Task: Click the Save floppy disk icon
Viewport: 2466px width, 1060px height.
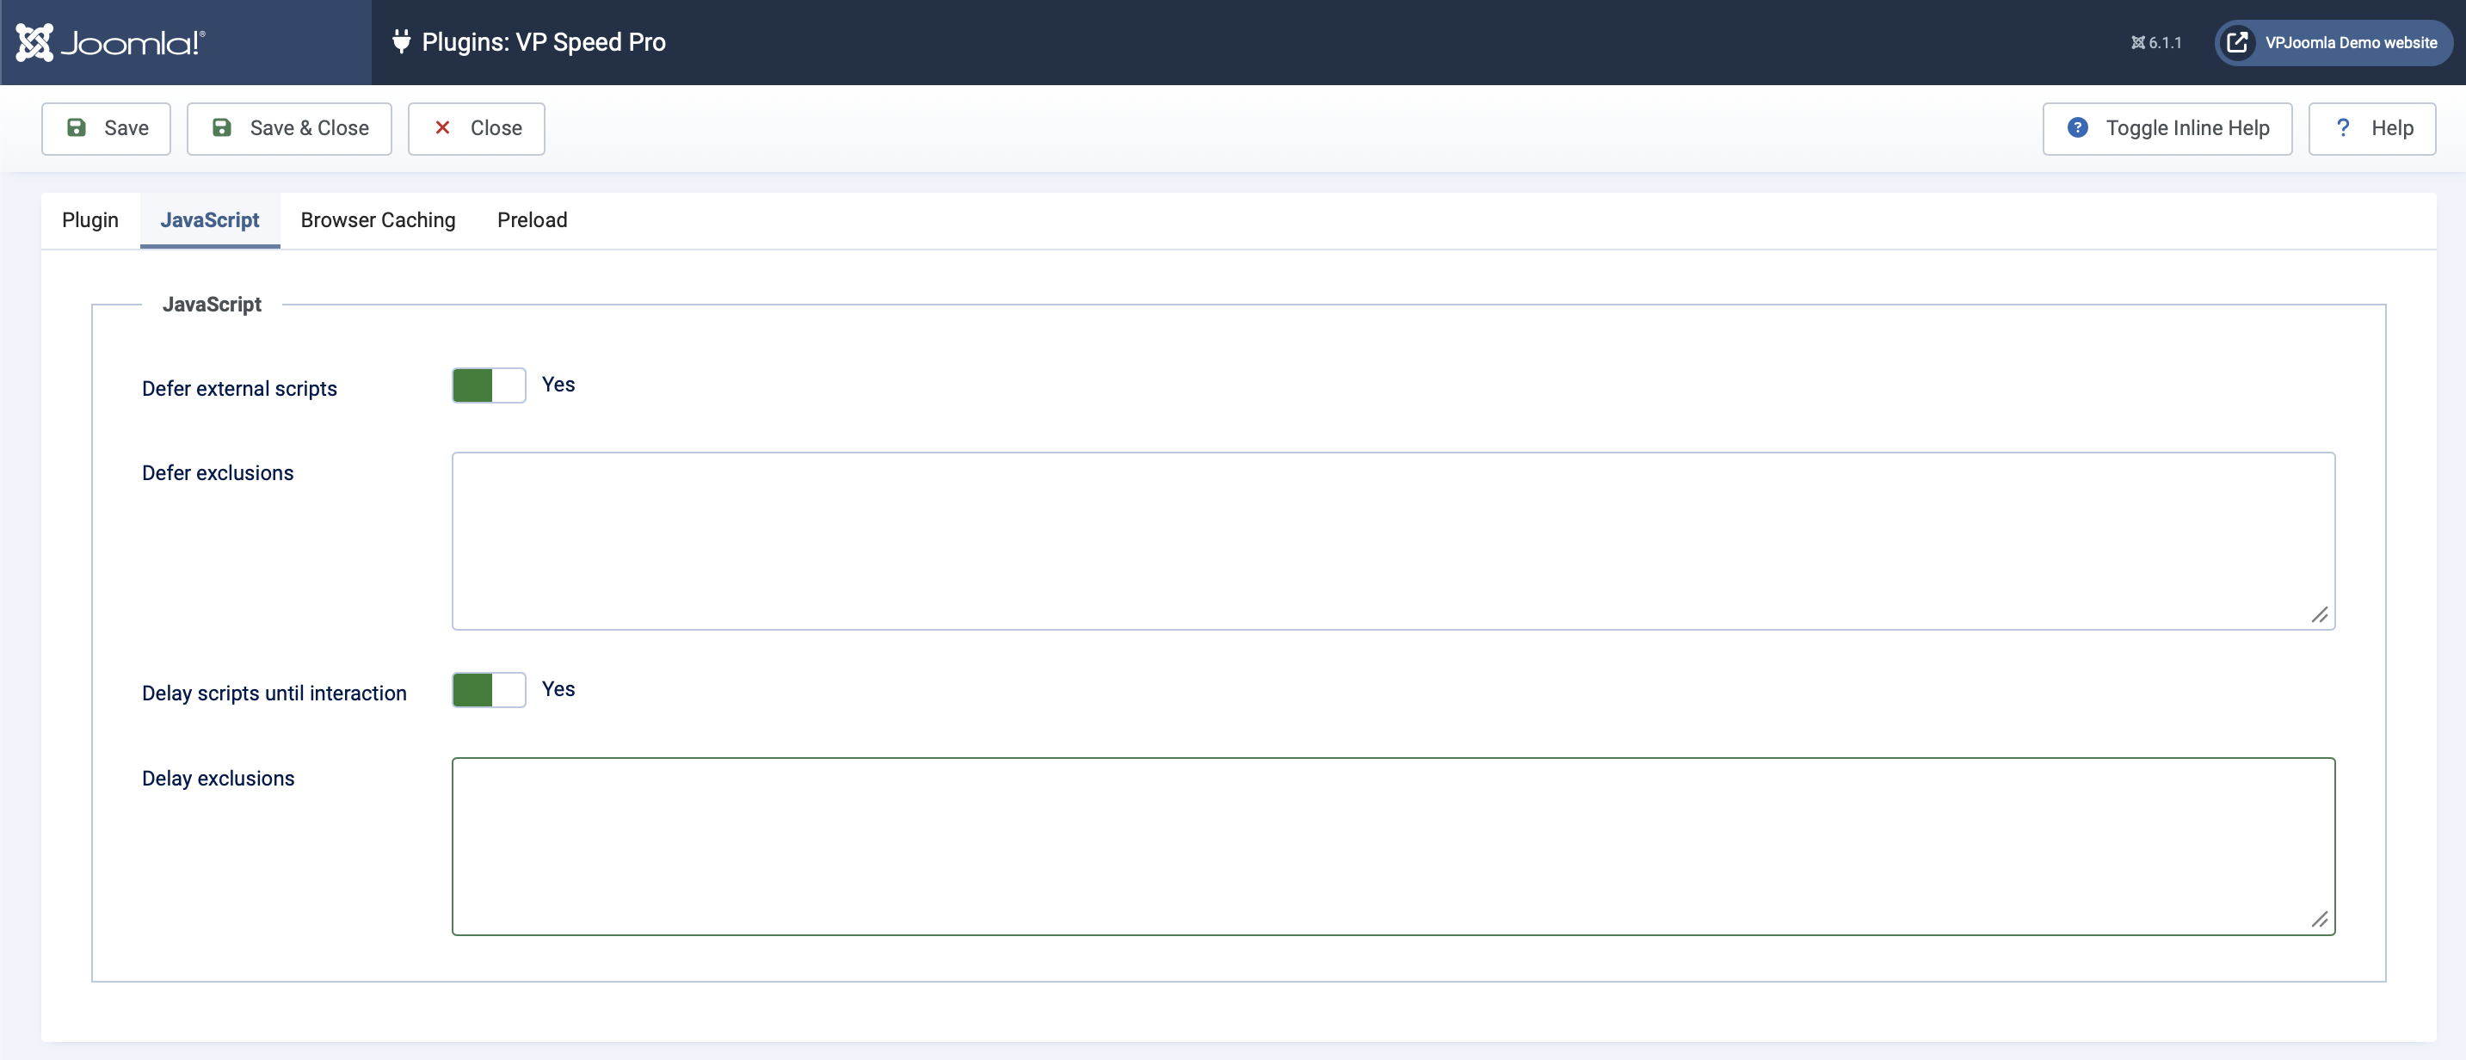Action: 77,128
